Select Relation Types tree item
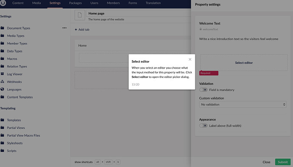293x167 pixels. point(17,67)
